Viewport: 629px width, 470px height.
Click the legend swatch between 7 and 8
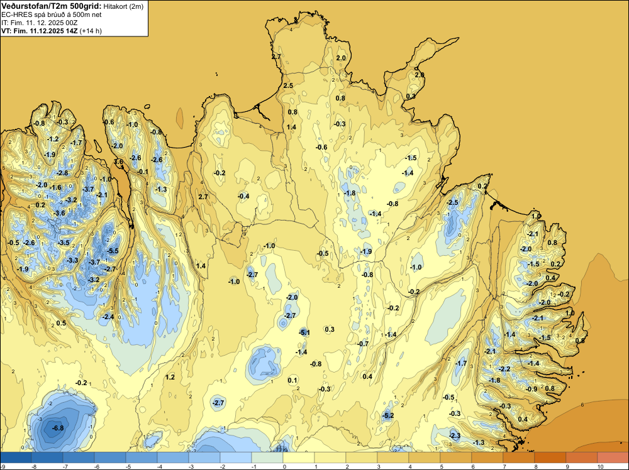pyautogui.click(x=519, y=457)
